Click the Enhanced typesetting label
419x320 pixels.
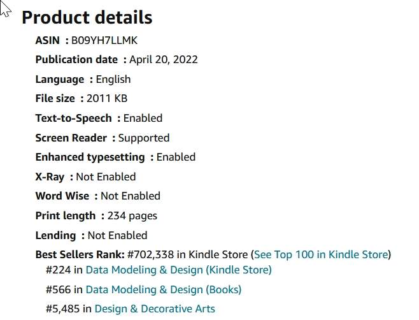(x=90, y=157)
